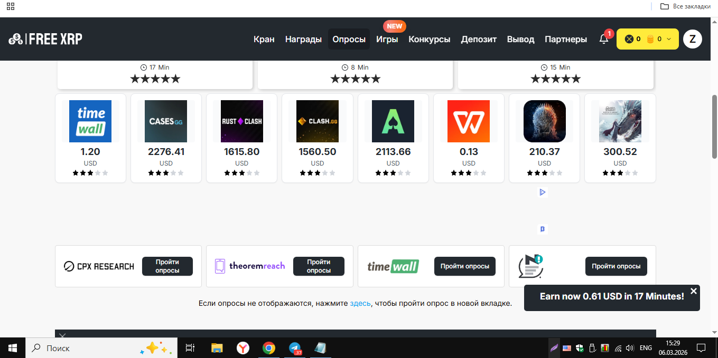Open the Конкурсы menu item

(430, 39)
